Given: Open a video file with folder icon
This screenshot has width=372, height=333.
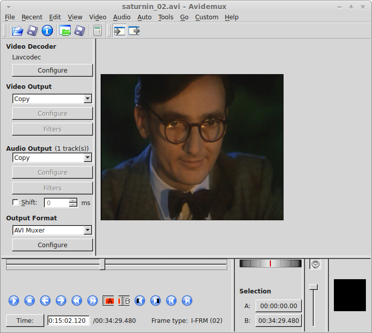Looking at the screenshot, I should 18,31.
